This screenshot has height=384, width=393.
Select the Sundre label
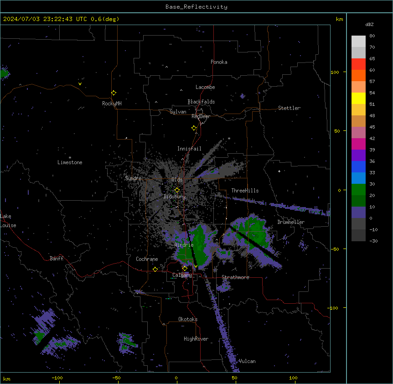click(133, 178)
